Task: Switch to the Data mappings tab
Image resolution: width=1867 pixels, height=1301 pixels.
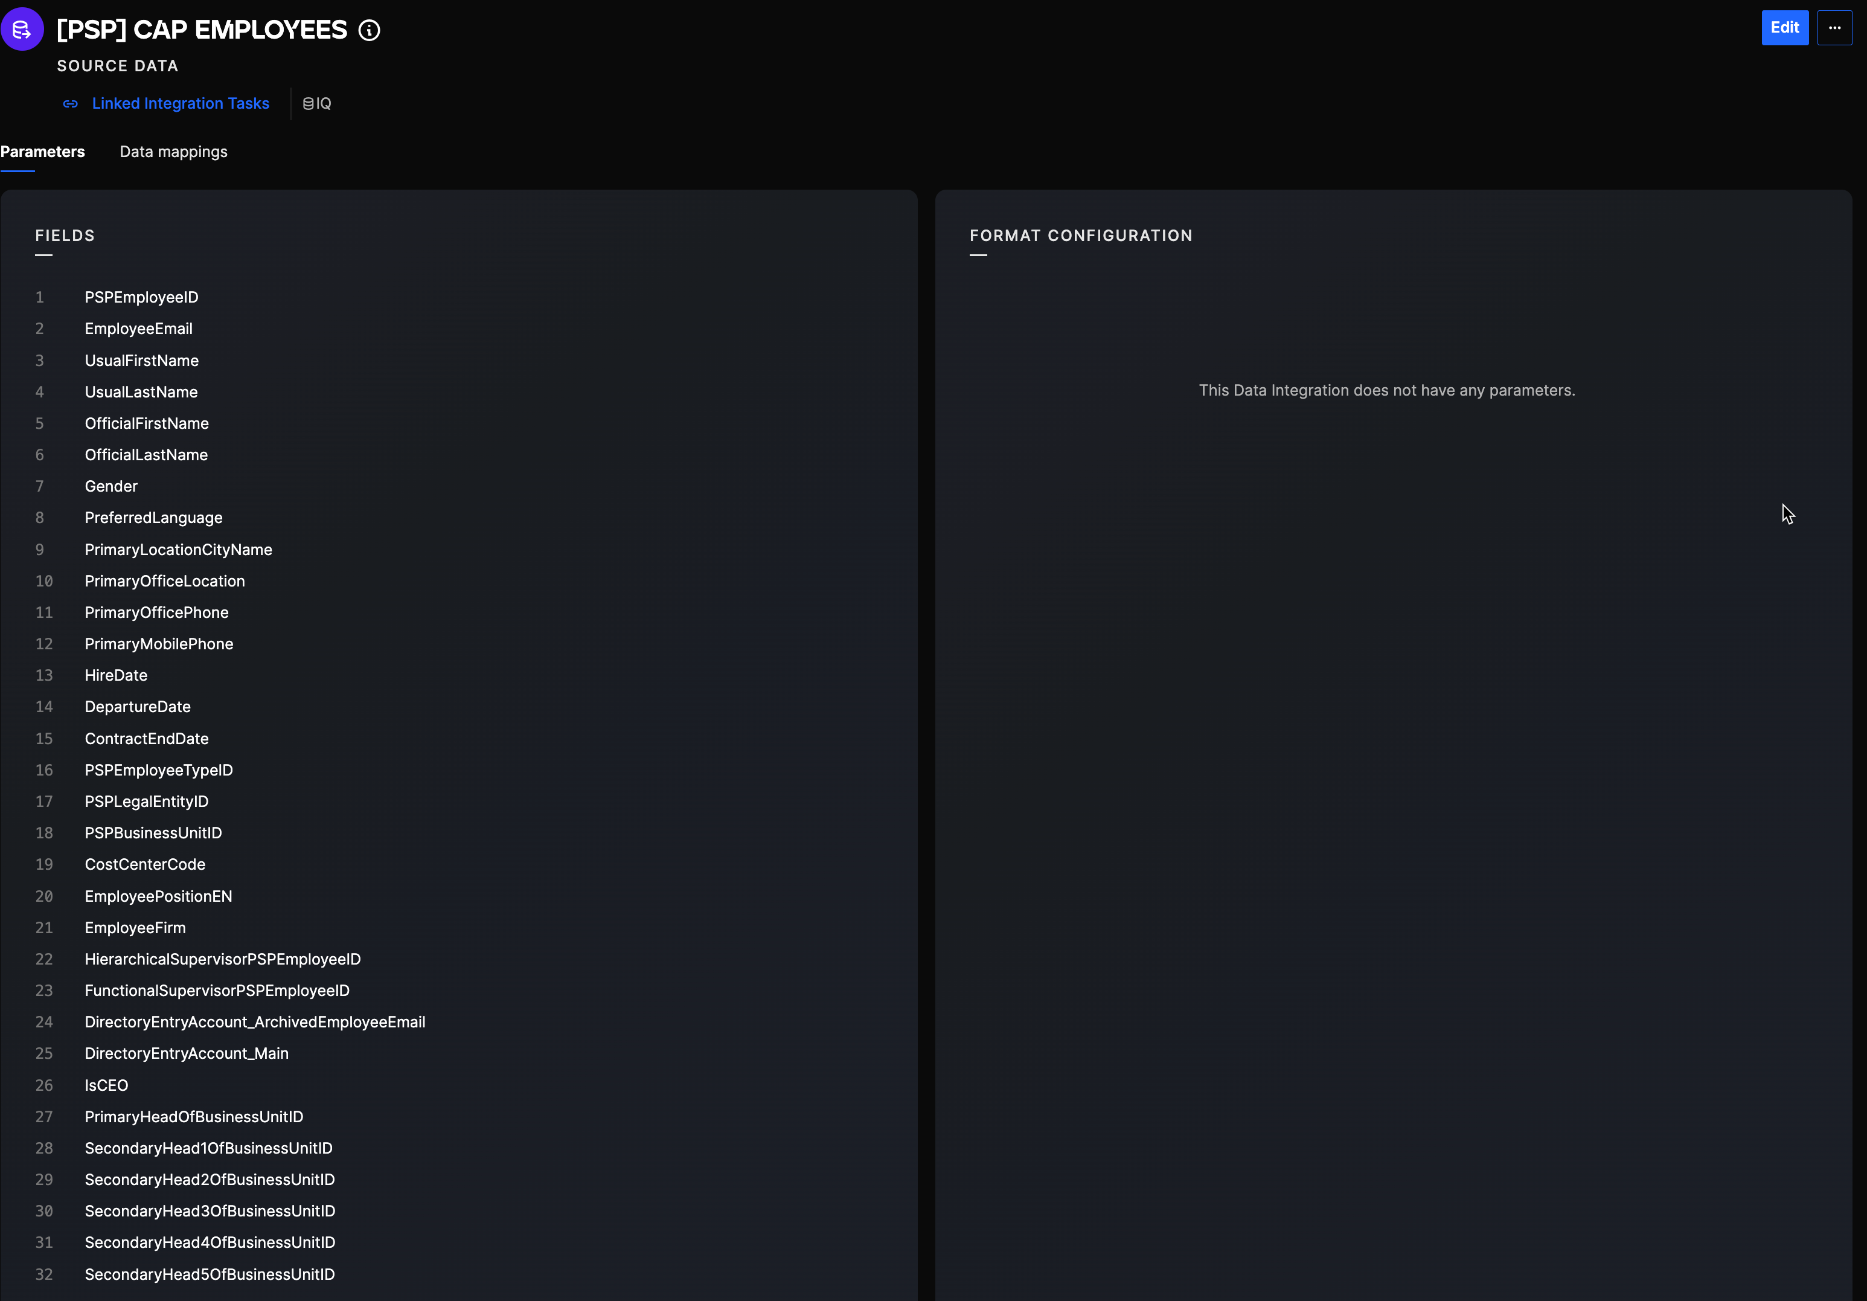Action: point(173,152)
